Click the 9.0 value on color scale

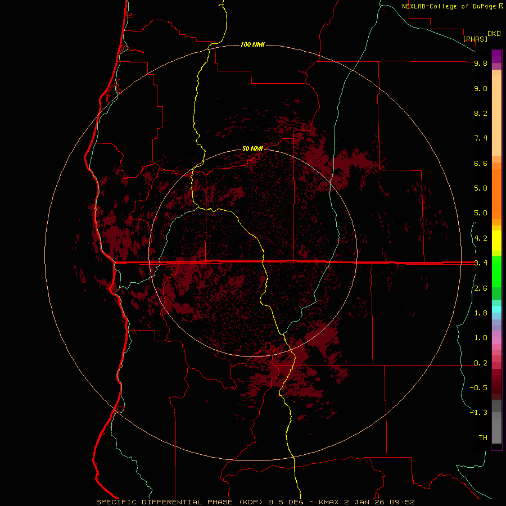[481, 88]
